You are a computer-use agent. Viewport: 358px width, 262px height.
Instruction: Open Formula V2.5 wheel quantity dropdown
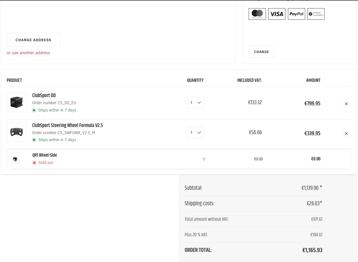(195, 132)
